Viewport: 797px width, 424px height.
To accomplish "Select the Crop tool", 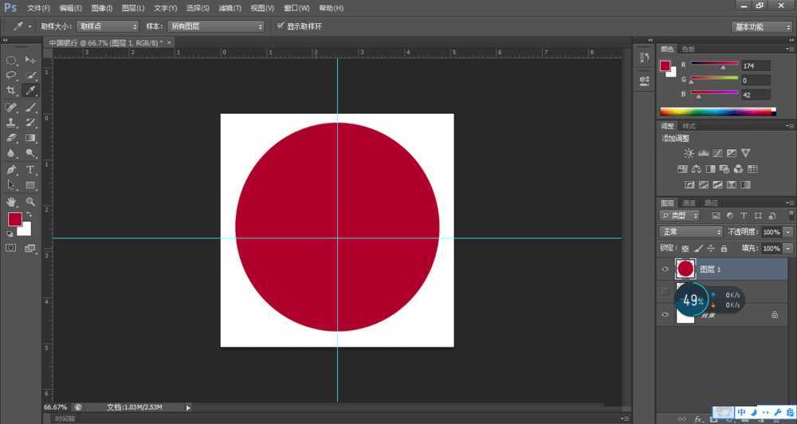I will point(12,91).
